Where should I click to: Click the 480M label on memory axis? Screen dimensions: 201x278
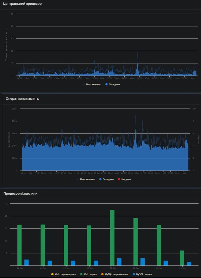tap(15, 121)
